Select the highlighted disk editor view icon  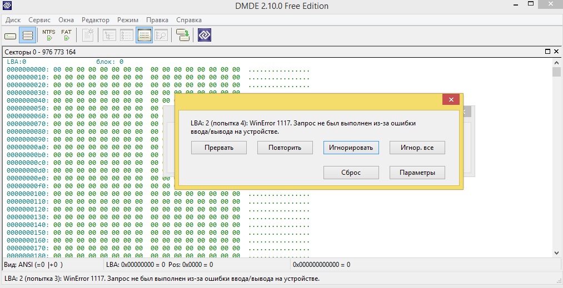coord(144,35)
